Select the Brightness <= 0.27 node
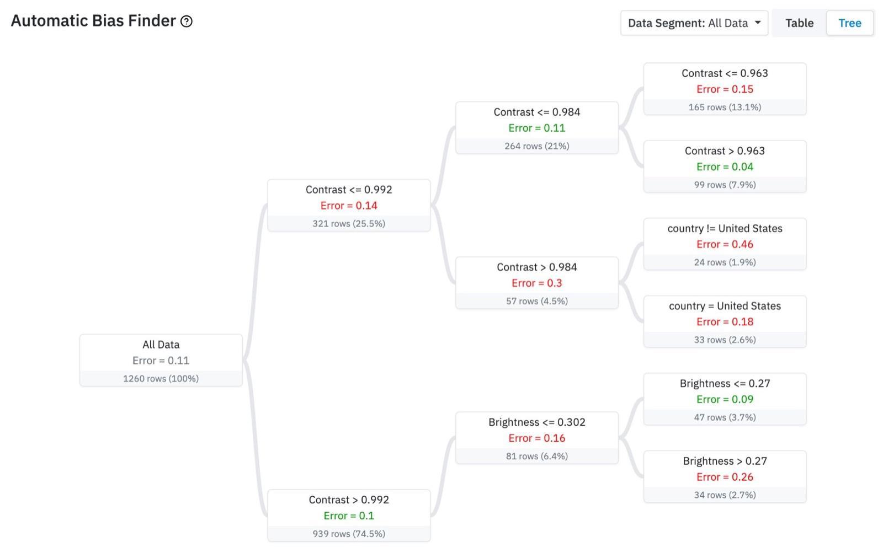Screen dimensions: 883x553 pos(725,400)
